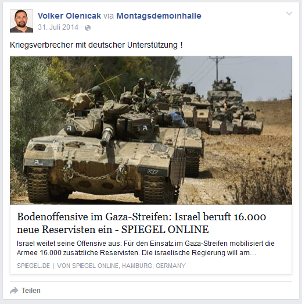Viewport: 302px width, 304px height.
Task: Click the Israel weitet seine Offensive description
Action: [x=146, y=248]
